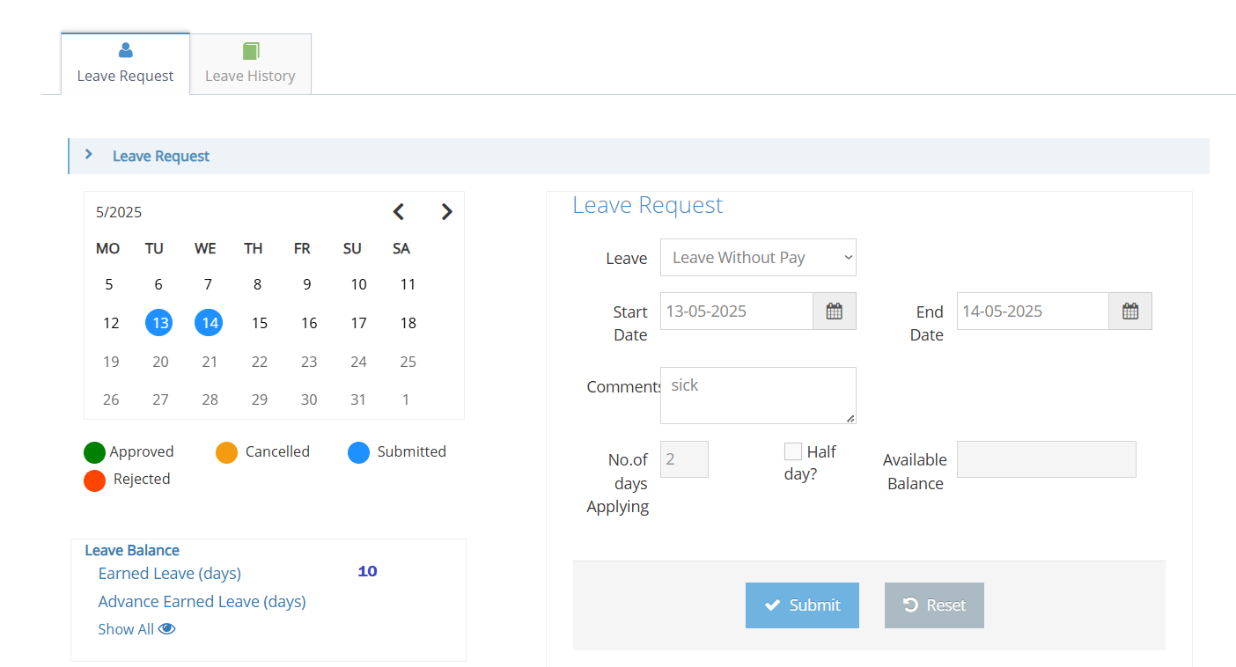Viewport: 1236px width, 667px height.
Task: Submit the leave request
Action: (x=802, y=605)
